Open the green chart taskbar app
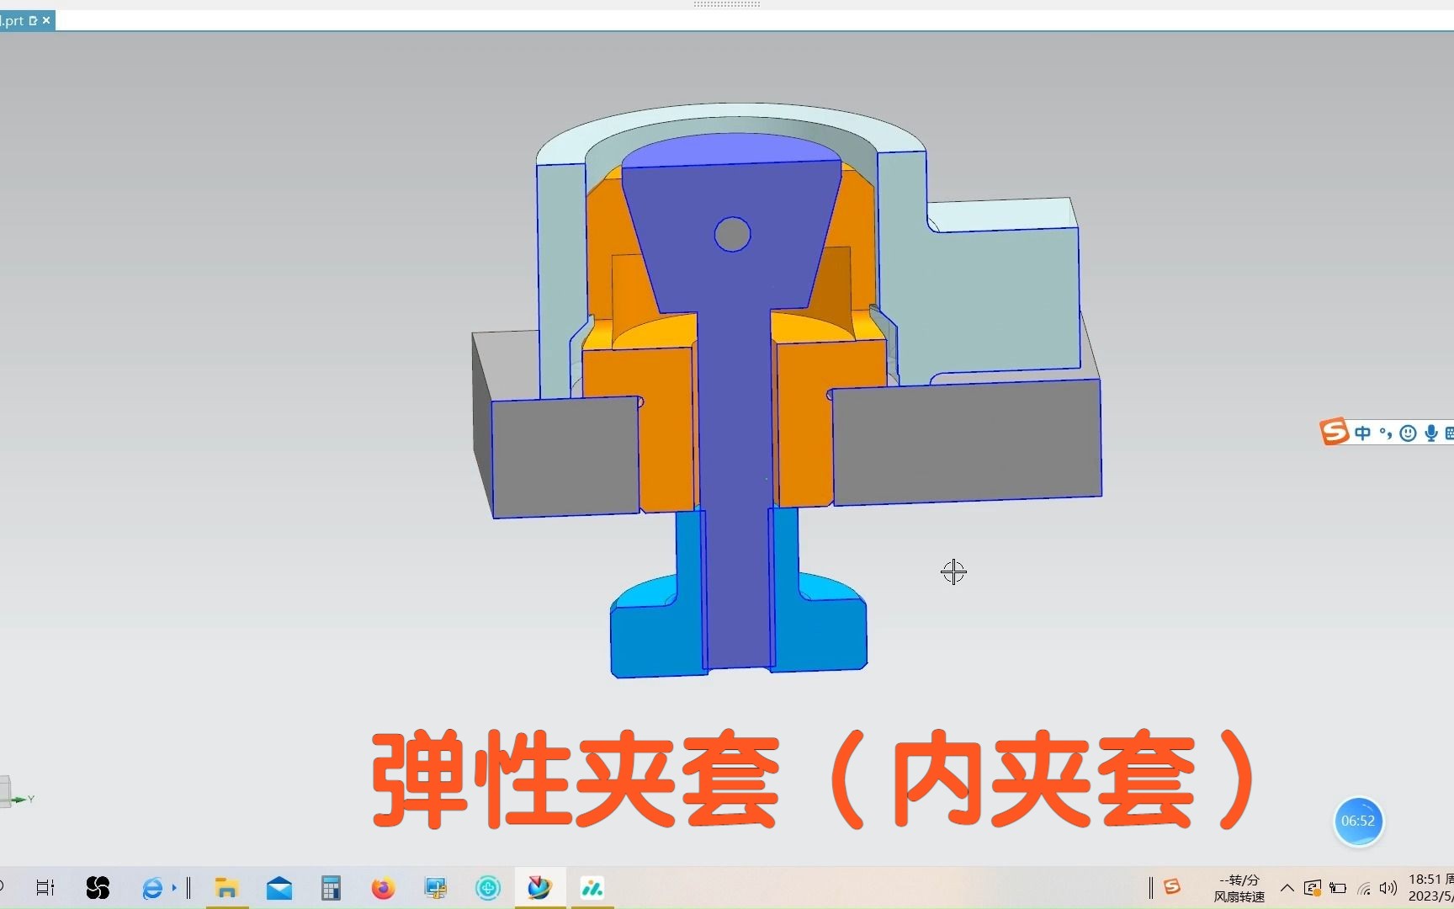Image resolution: width=1454 pixels, height=909 pixels. (592, 888)
